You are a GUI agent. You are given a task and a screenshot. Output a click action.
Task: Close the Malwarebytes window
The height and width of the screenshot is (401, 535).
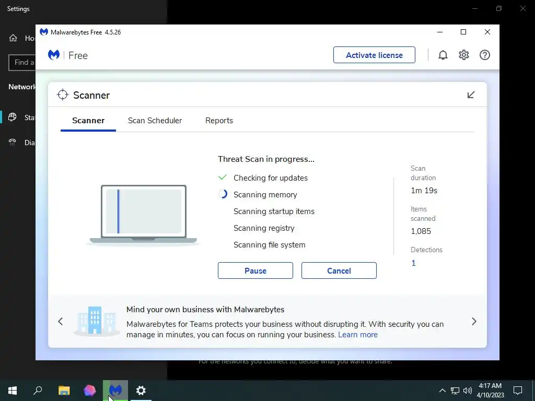[x=487, y=32]
